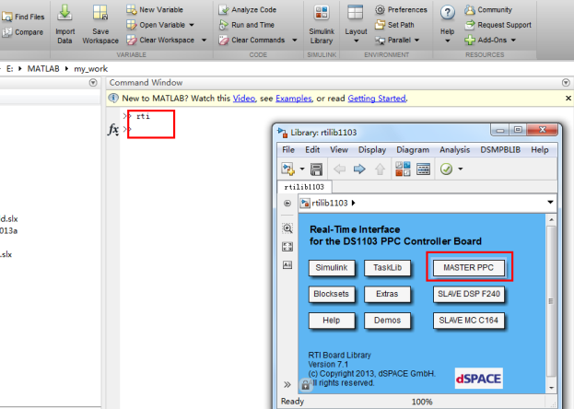The width and height of the screenshot is (574, 409).
Task: Open the Library Browser icon in library toolbar
Action: coord(403,169)
